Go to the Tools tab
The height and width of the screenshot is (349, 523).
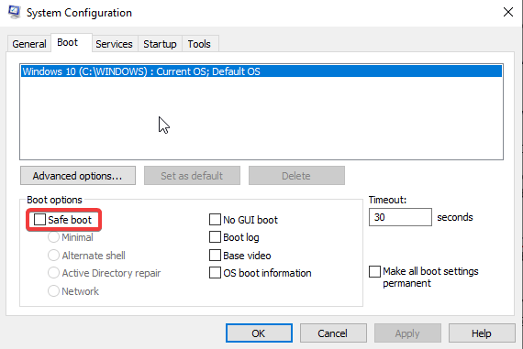pos(199,44)
